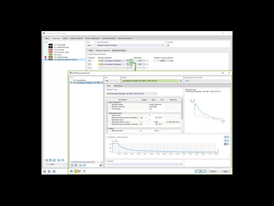Screen dimensions: 274x206
Task: Switch to Result Combinations tab
Action: pyautogui.click(x=125, y=38)
